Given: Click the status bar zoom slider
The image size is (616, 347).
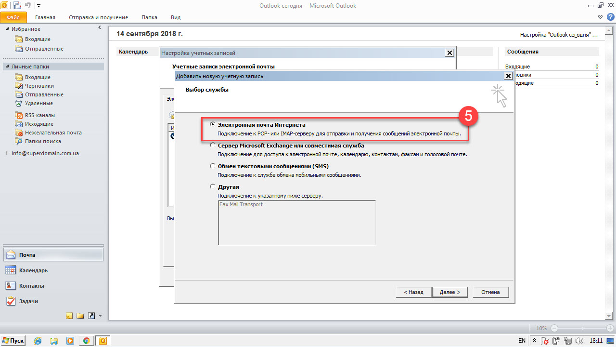Looking at the screenshot, I should coord(582,328).
